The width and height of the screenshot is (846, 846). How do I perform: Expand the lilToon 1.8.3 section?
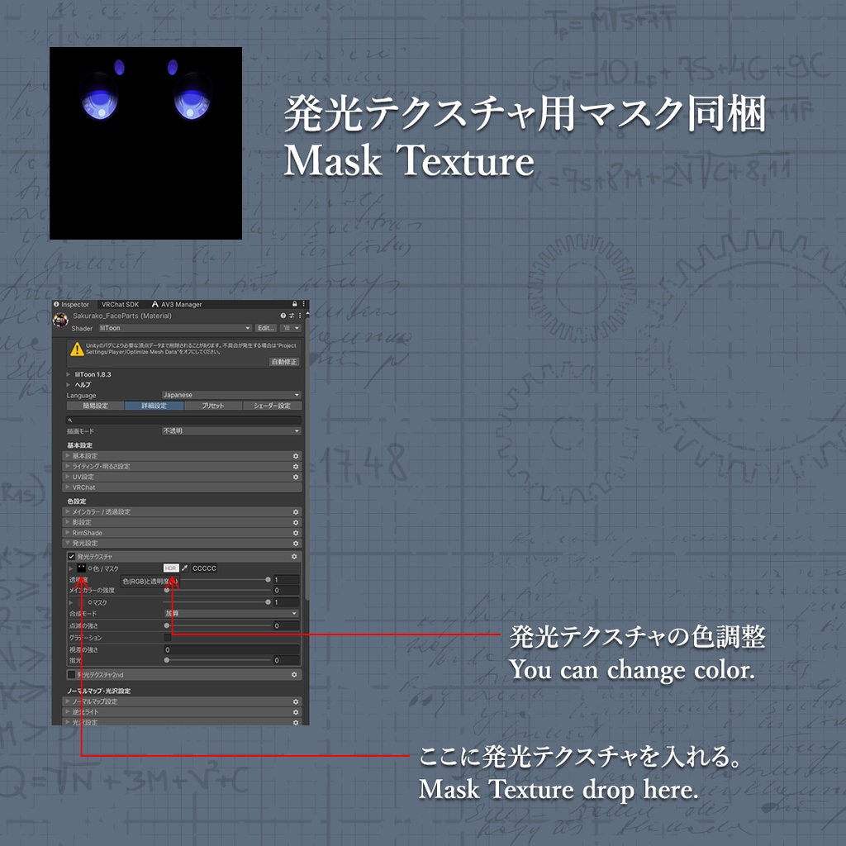68,374
